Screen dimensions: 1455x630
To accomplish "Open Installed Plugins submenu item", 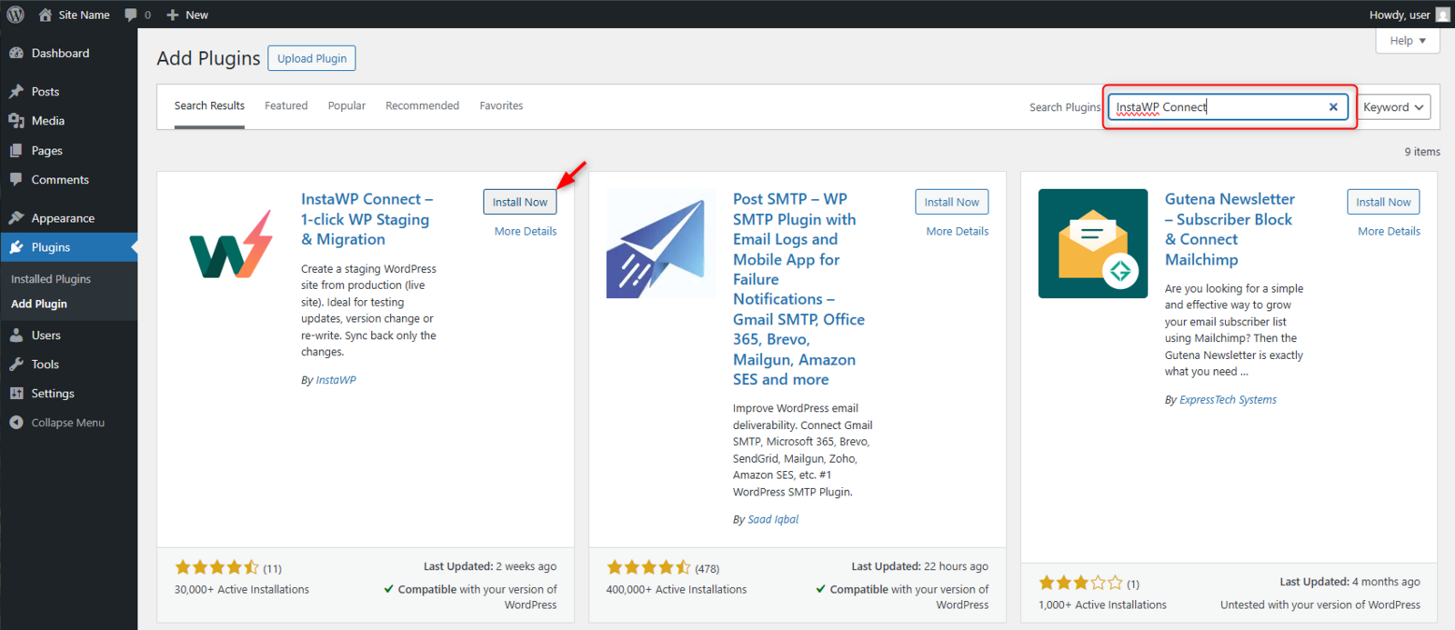I will pyautogui.click(x=51, y=279).
